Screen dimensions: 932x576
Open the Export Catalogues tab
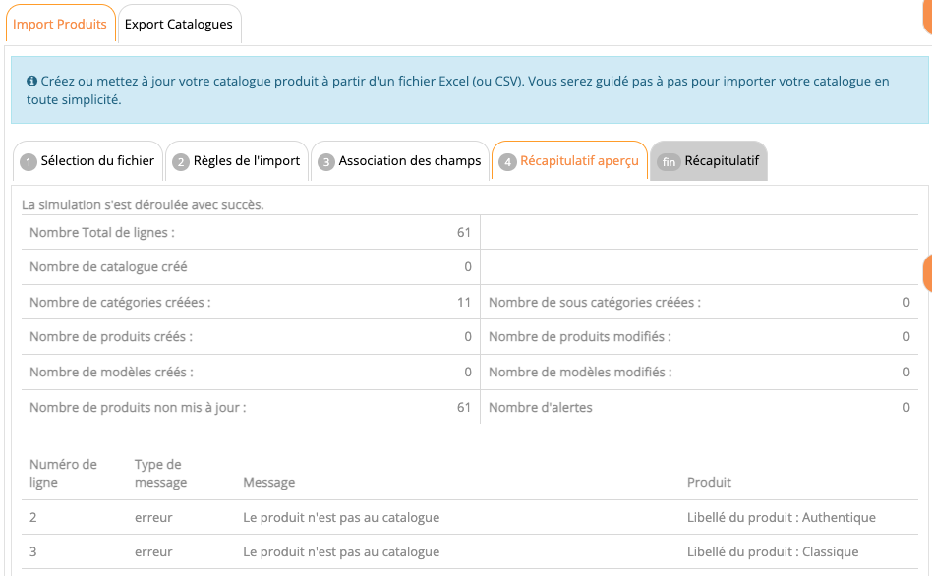pos(179,24)
